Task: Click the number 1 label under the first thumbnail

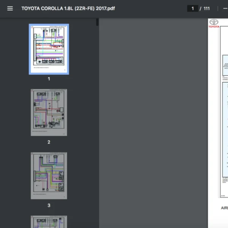Action: (49, 79)
